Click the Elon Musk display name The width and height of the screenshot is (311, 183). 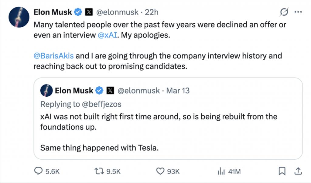(x=53, y=12)
